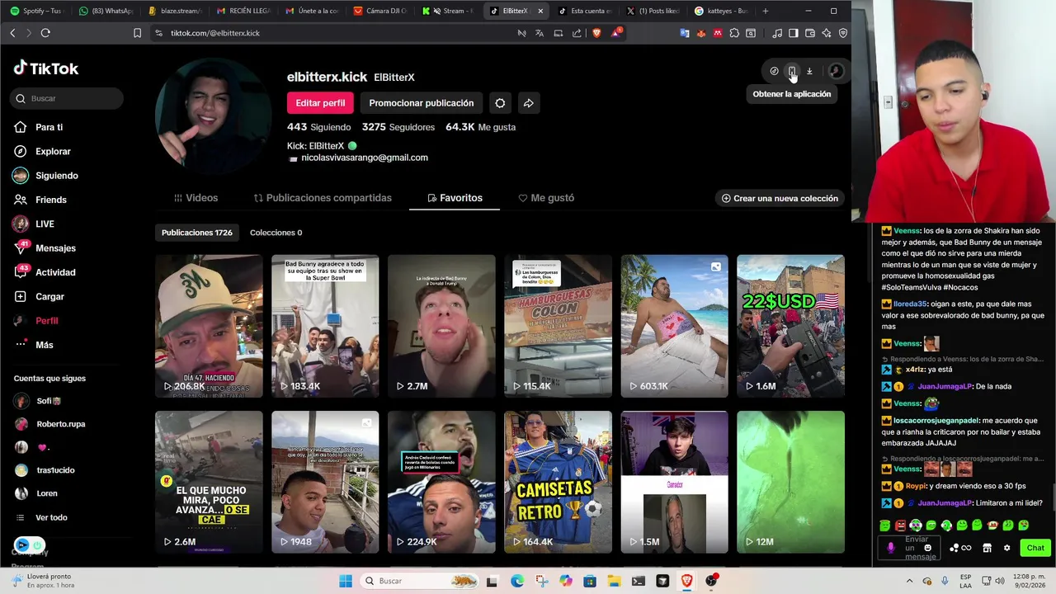Click Editar perfil button

click(x=320, y=103)
